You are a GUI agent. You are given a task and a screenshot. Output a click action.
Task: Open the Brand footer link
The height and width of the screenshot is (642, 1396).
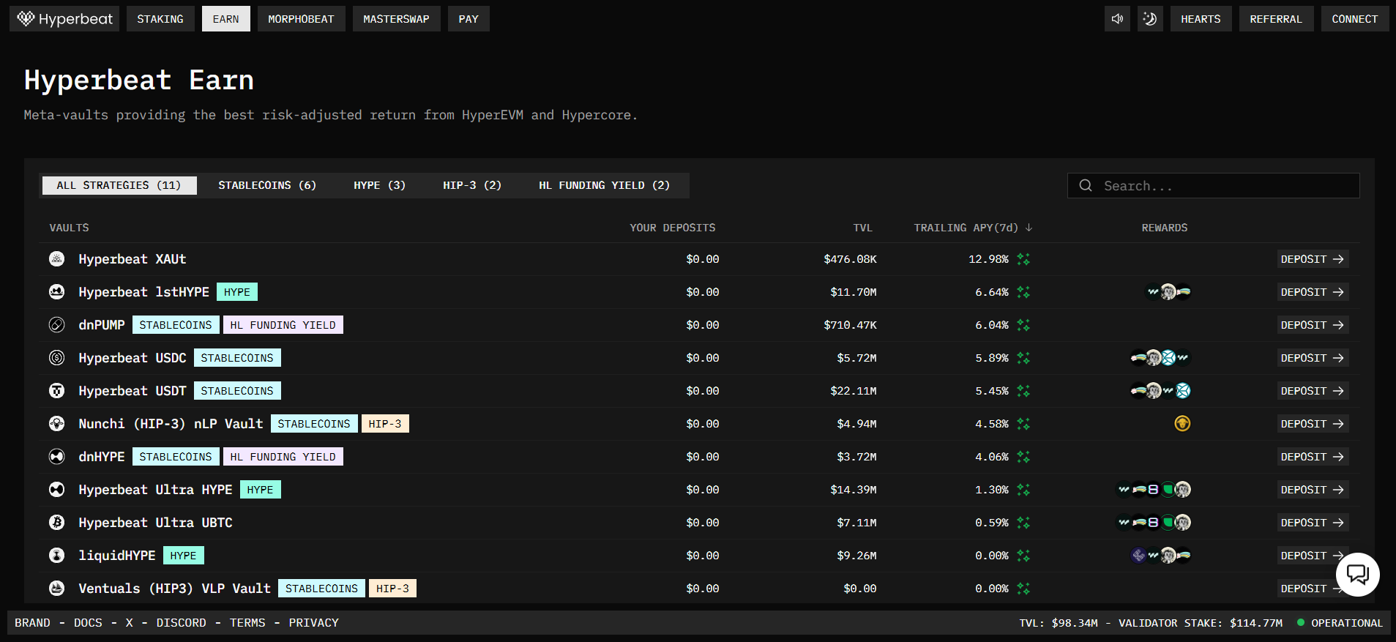click(33, 623)
